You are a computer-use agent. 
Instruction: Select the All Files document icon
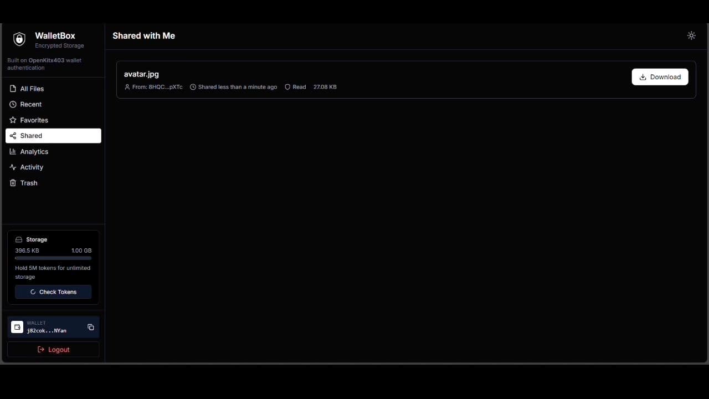pyautogui.click(x=13, y=89)
